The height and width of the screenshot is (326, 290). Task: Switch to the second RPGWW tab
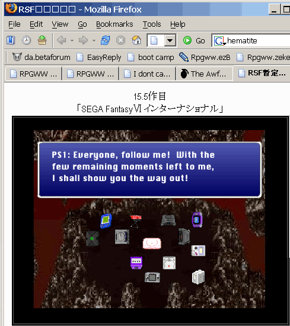coord(91,74)
